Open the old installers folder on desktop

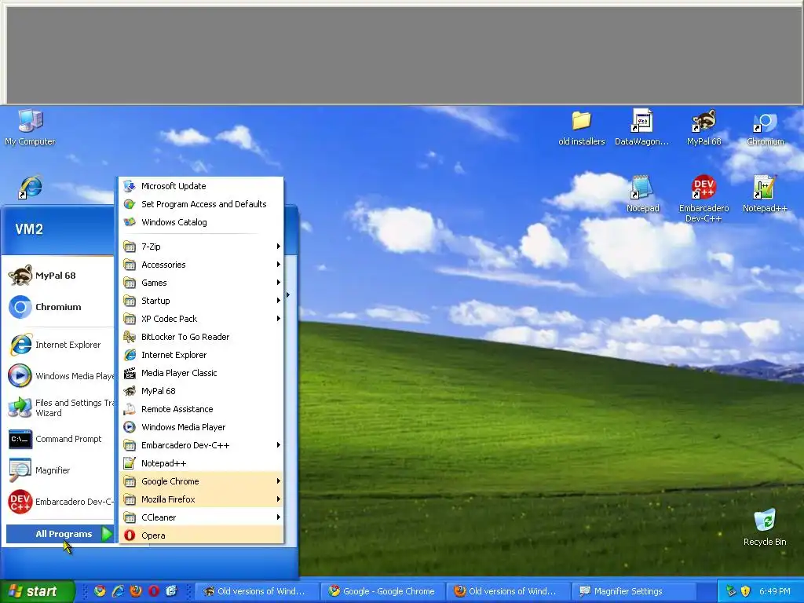(x=582, y=128)
